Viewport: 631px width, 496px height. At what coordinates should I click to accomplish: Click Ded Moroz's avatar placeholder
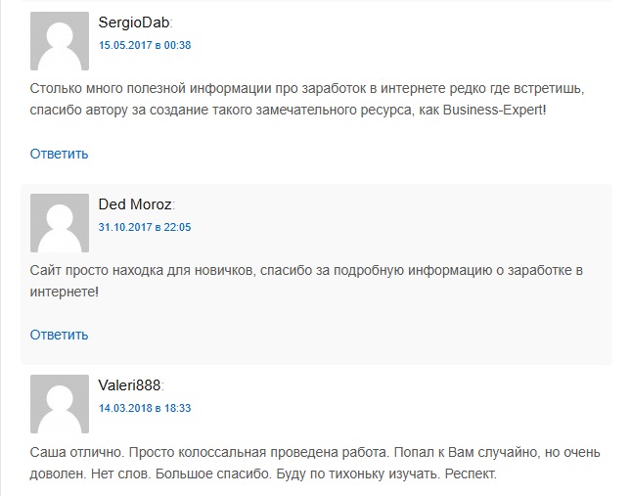[x=60, y=223]
